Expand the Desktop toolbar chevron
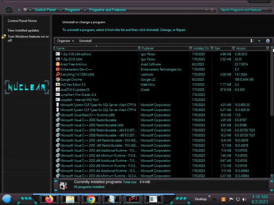 tap(209, 196)
